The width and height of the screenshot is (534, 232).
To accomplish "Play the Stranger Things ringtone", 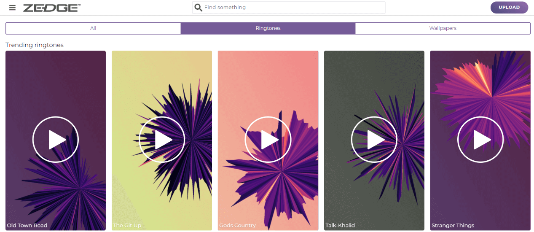I will click(x=480, y=140).
